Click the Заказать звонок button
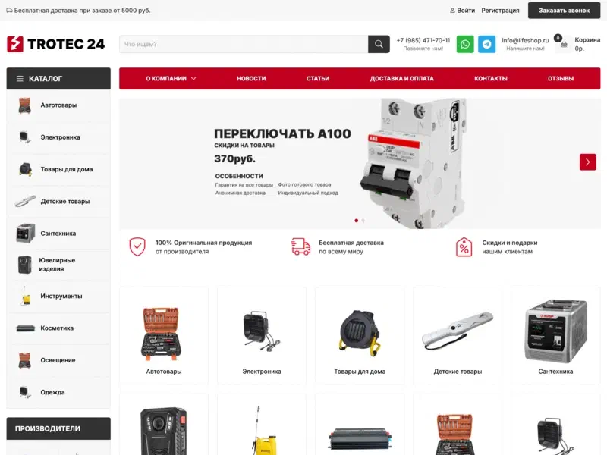Screen dimensions: 607x455 [x=564, y=11]
